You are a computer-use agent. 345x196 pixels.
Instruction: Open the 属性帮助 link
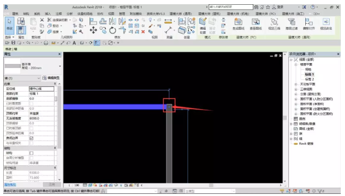[x=10, y=184]
